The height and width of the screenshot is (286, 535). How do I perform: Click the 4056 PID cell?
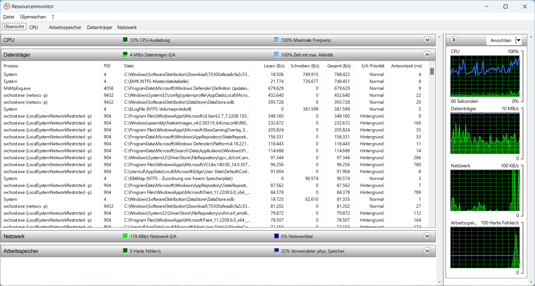[109, 88]
